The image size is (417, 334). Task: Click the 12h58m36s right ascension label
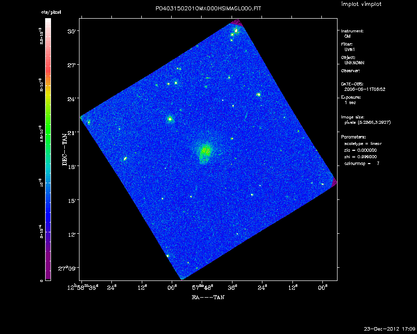pos(83,287)
